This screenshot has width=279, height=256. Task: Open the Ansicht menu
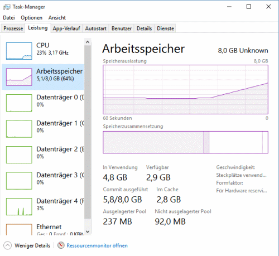(57, 18)
